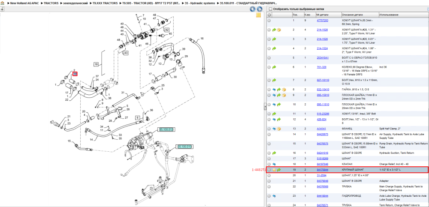The height and width of the screenshot is (207, 429).
Task: Click grey circle for part 47757203
Action: point(269,21)
